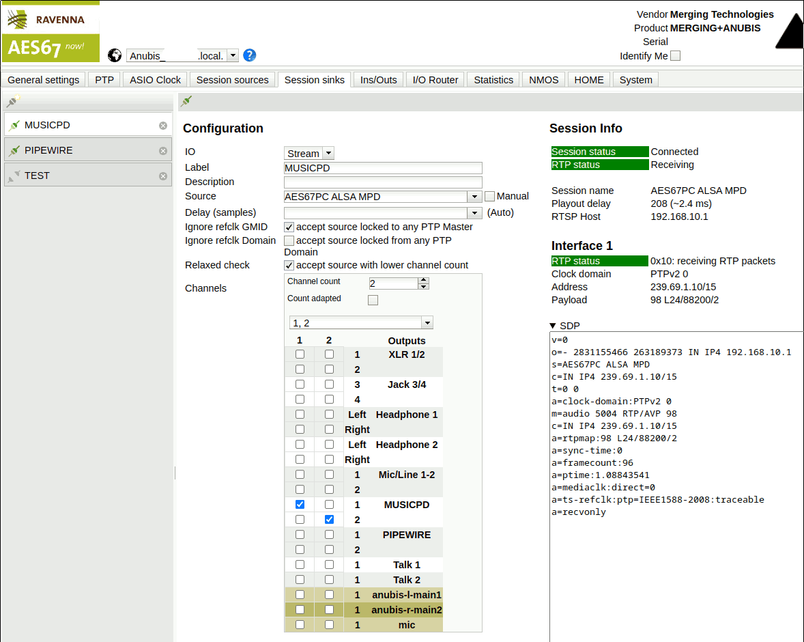
Task: Click the RAVENNA AES67 logo
Action: pos(51,32)
